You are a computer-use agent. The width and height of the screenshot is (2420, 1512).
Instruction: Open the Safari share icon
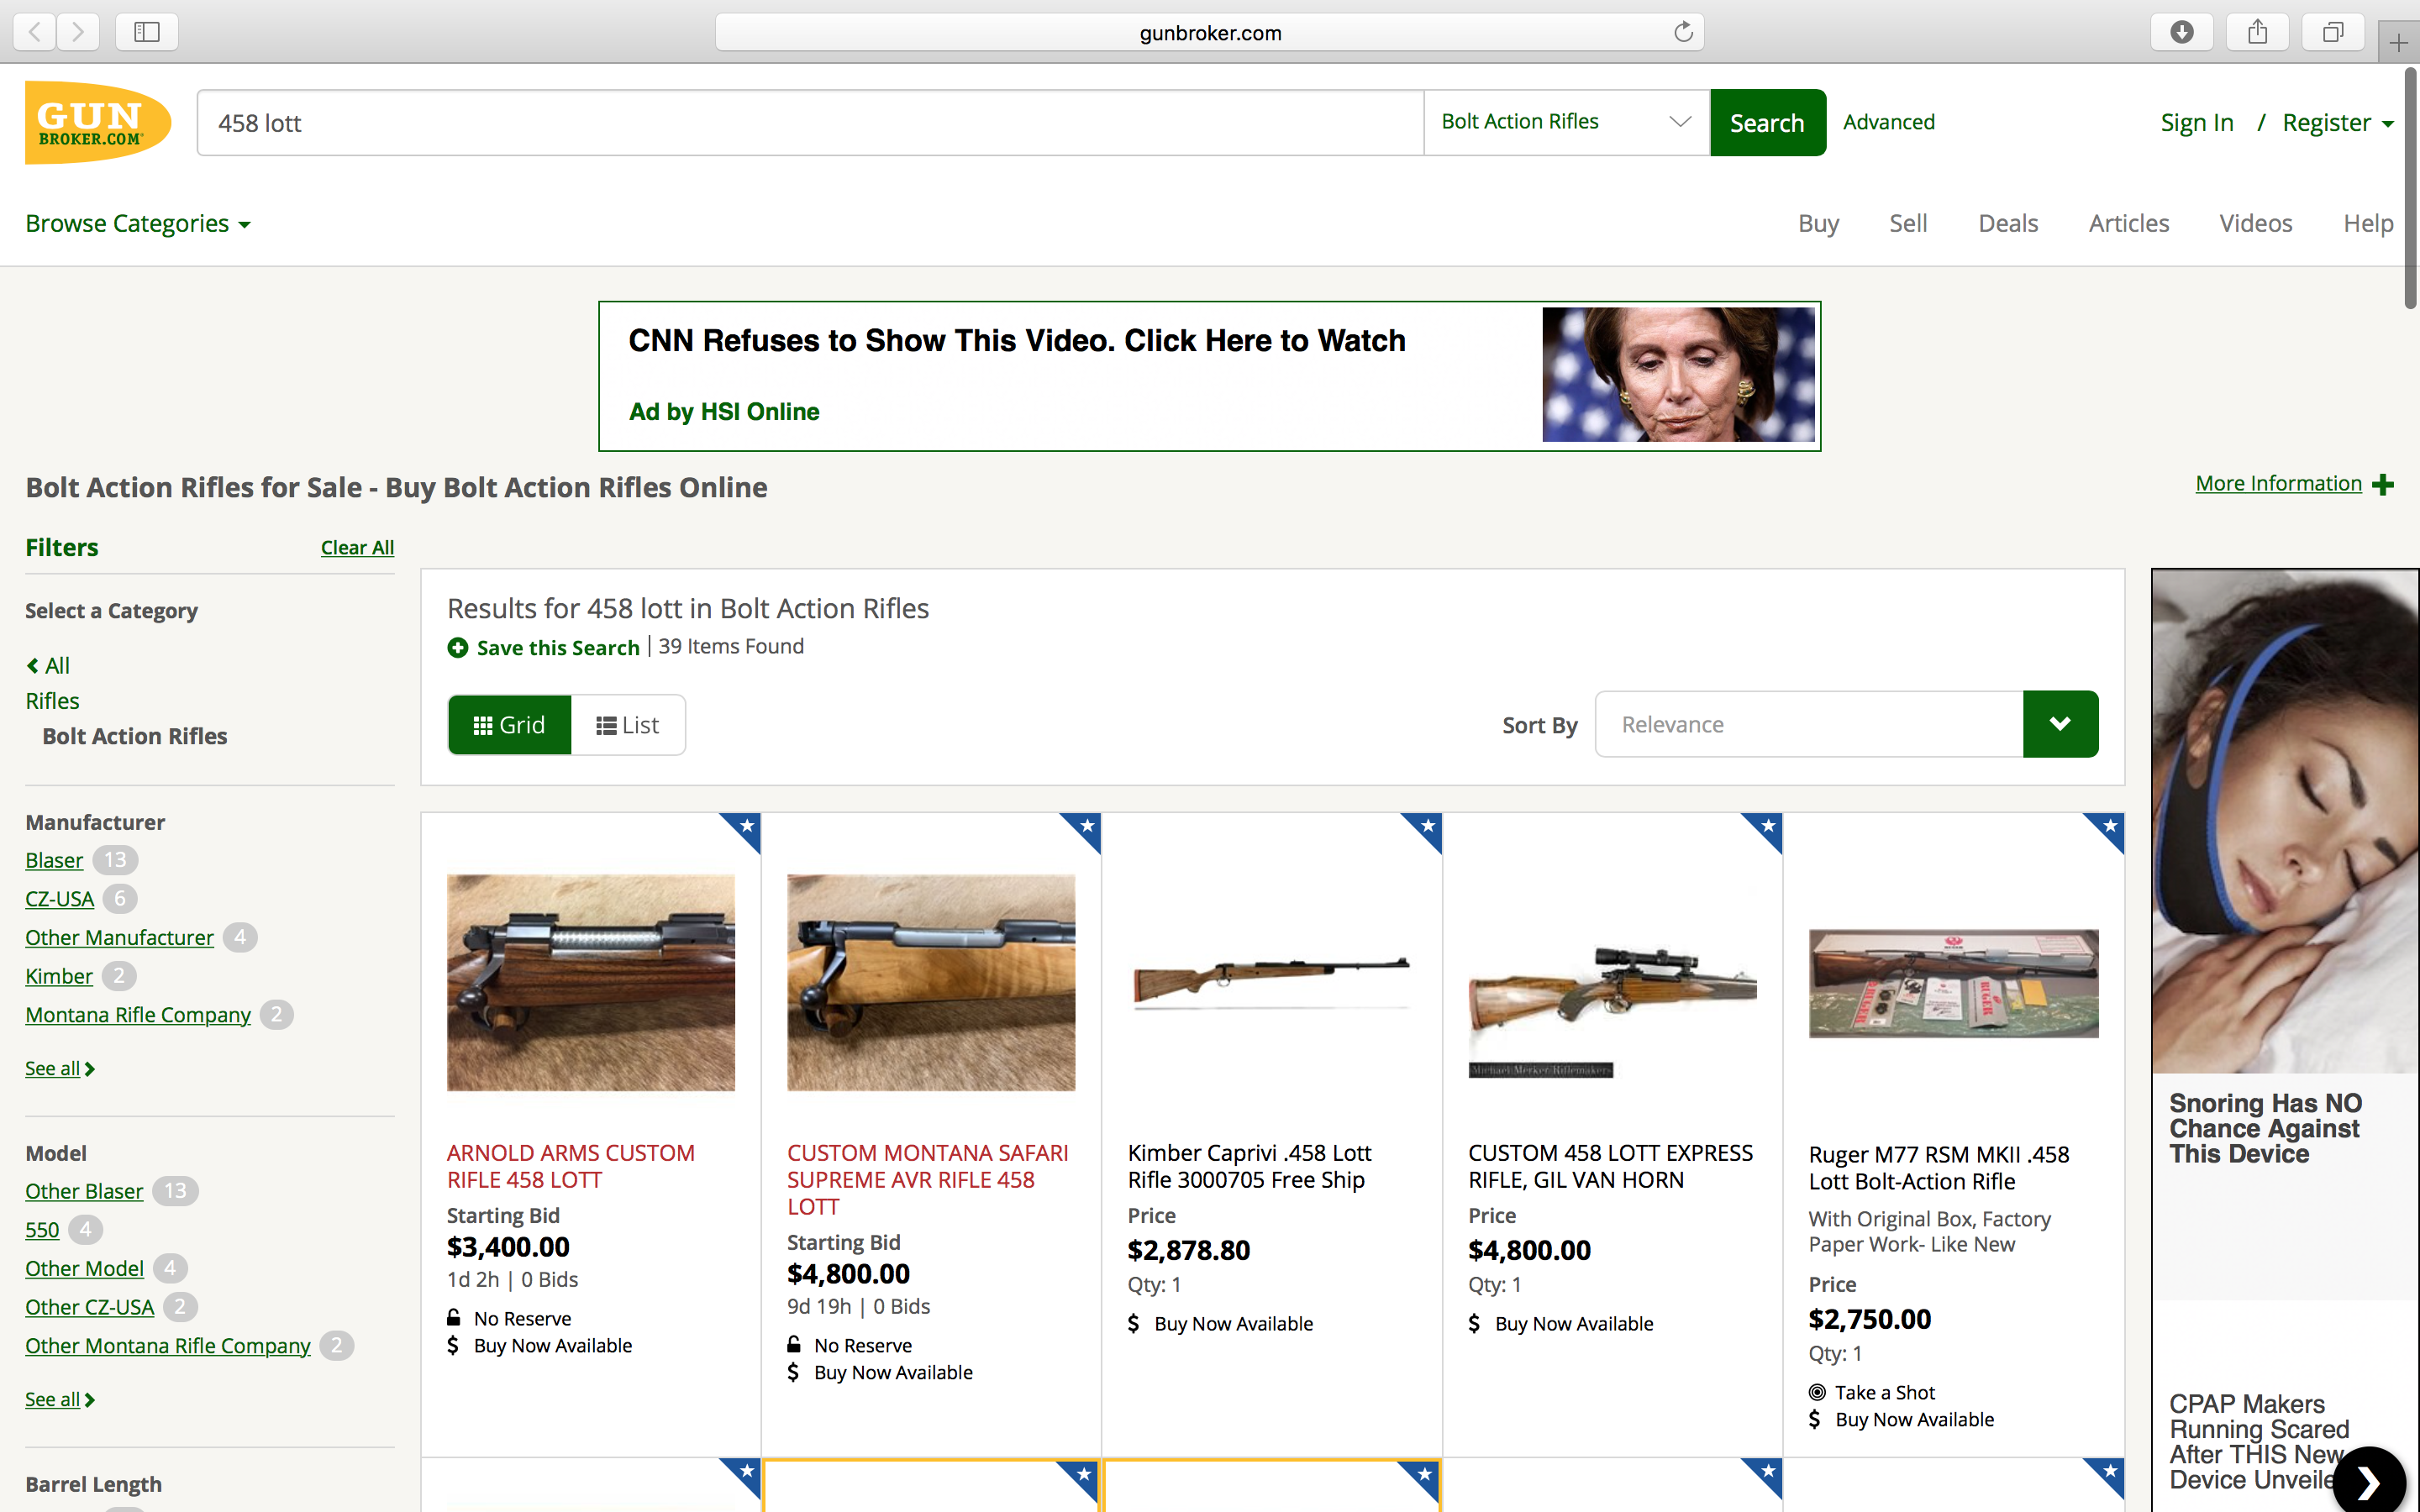[x=2258, y=32]
